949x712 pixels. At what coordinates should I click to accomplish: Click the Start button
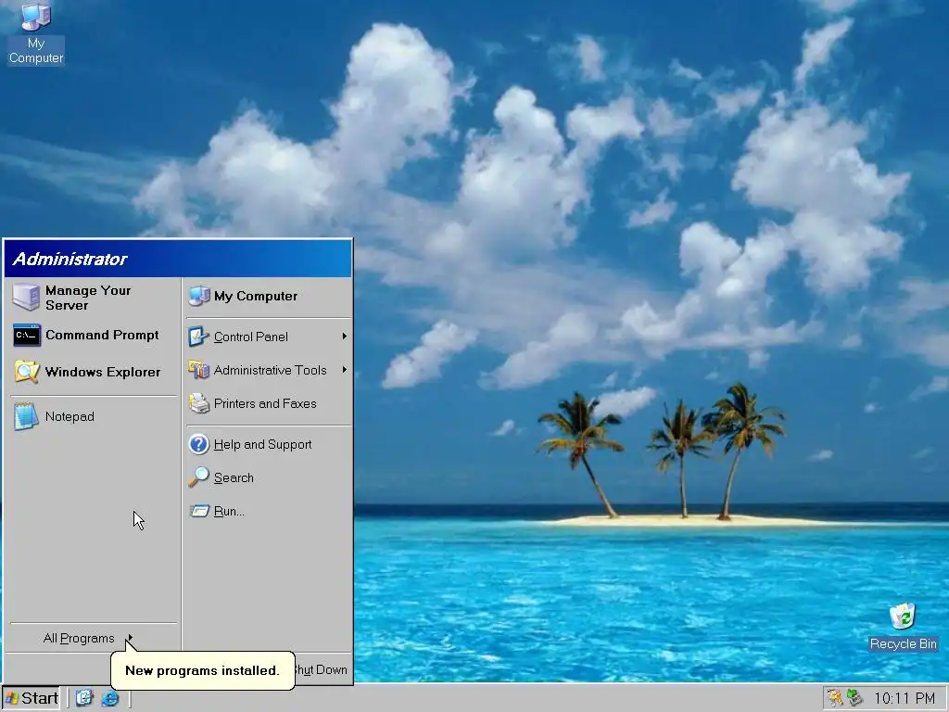32,698
